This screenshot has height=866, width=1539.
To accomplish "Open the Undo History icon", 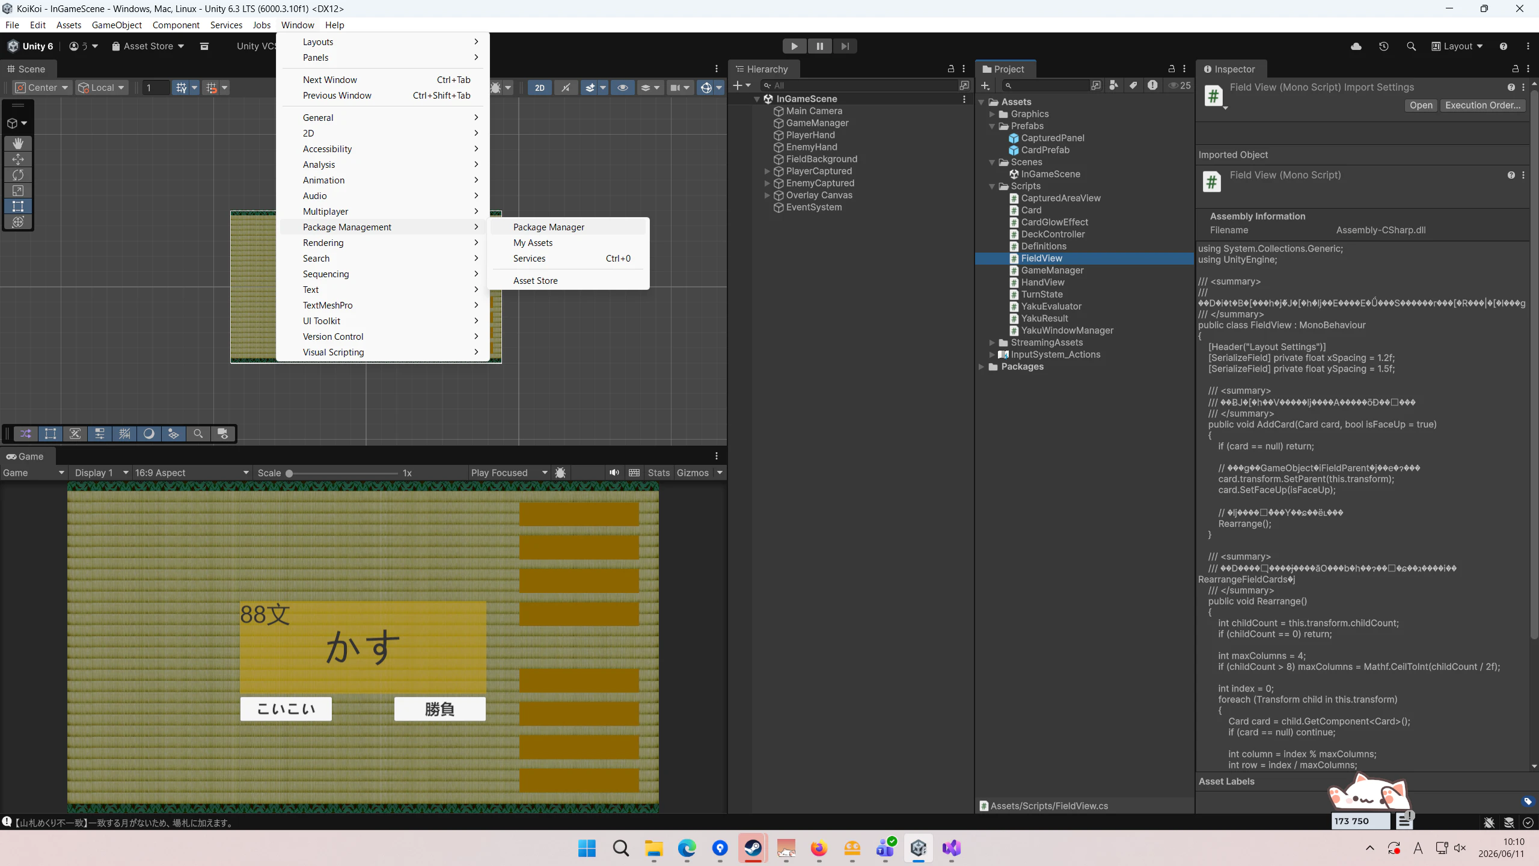I will (x=1383, y=46).
